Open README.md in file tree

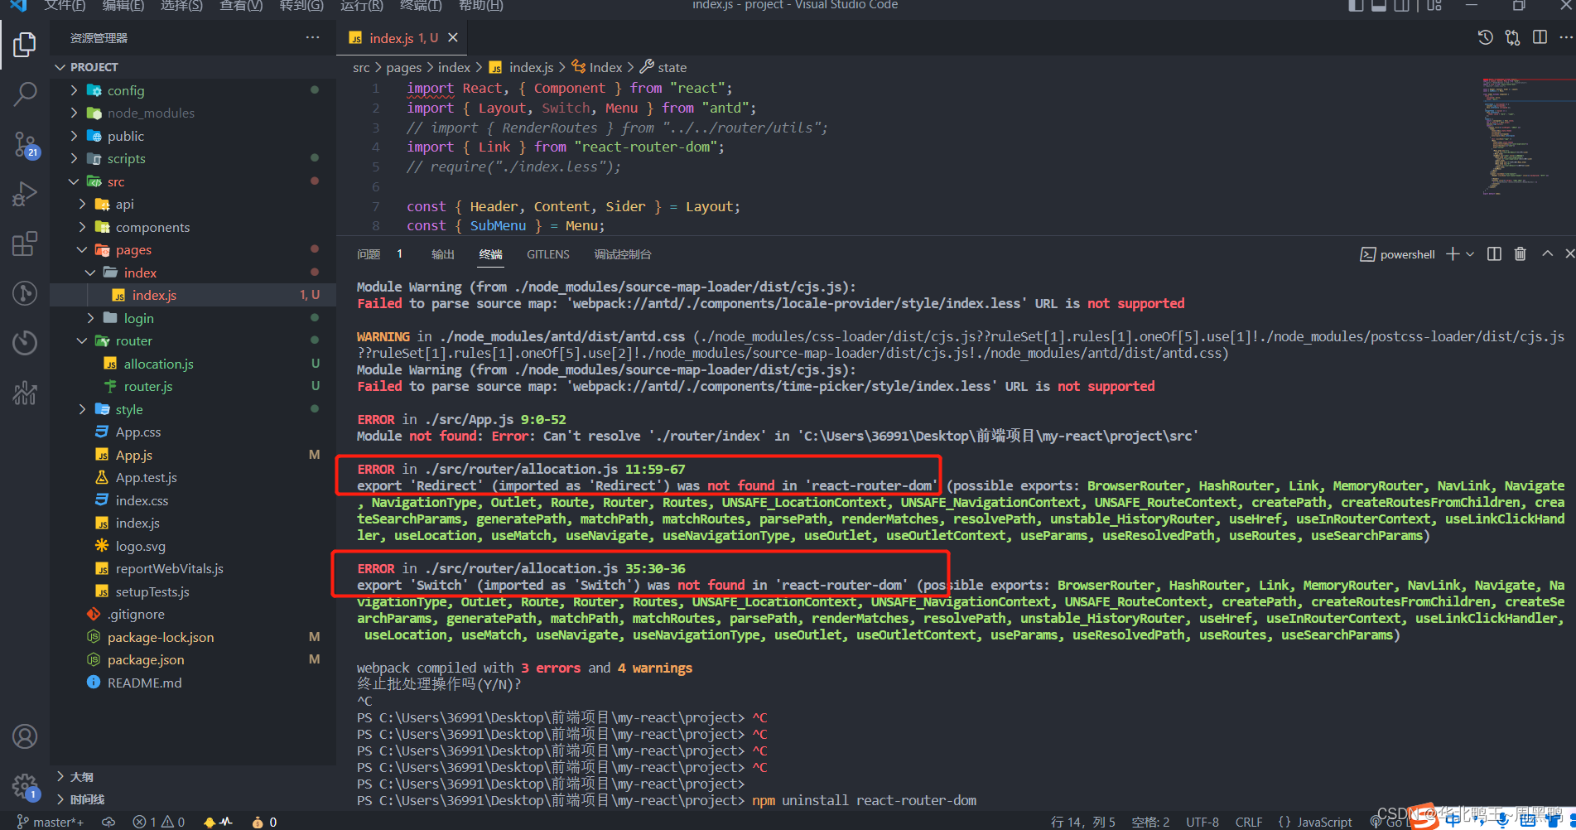[192, 683]
